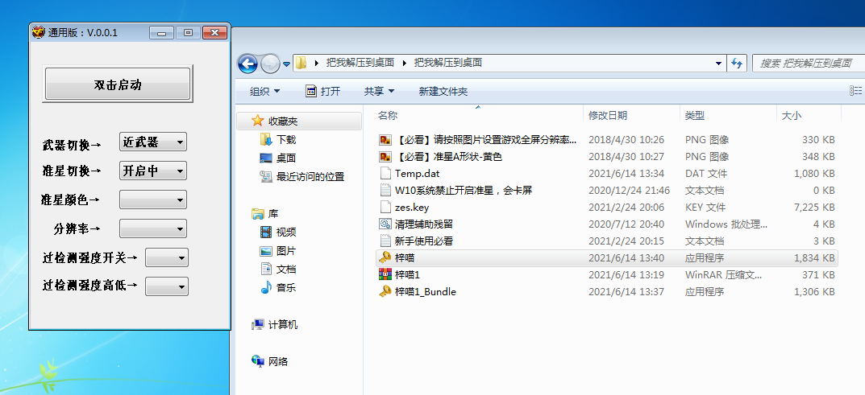Select the 下载 folder in sidebar
865x395 pixels.
(285, 140)
